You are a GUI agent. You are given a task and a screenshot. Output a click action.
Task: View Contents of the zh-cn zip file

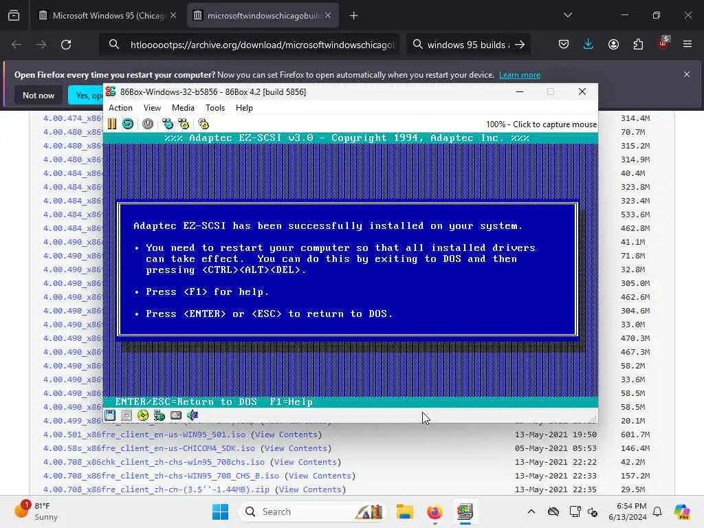point(310,489)
